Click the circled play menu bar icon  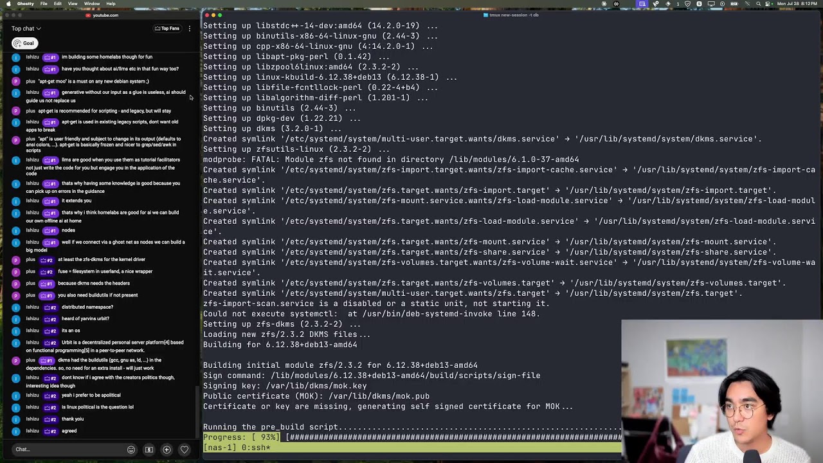(x=722, y=4)
